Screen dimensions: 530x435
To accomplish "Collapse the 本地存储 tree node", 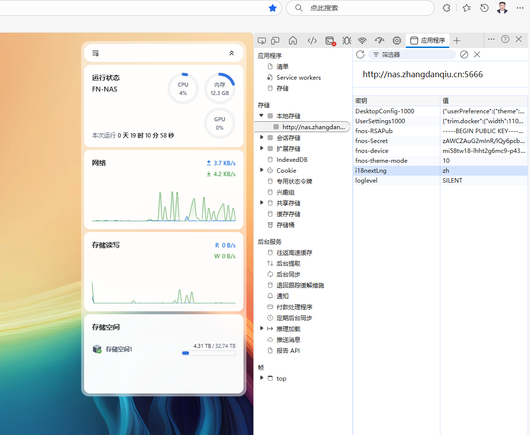I will [261, 116].
